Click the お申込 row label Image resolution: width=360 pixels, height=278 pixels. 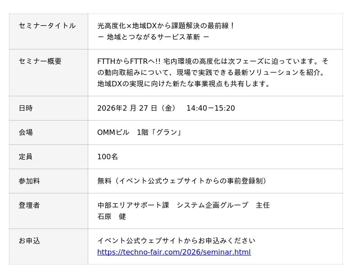tap(29, 241)
